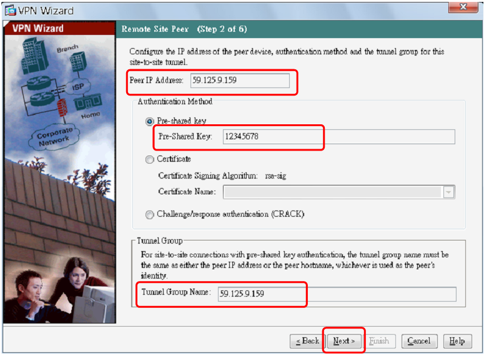Click the VPN Wizard title bar icon
The height and width of the screenshot is (356, 484).
(x=10, y=11)
